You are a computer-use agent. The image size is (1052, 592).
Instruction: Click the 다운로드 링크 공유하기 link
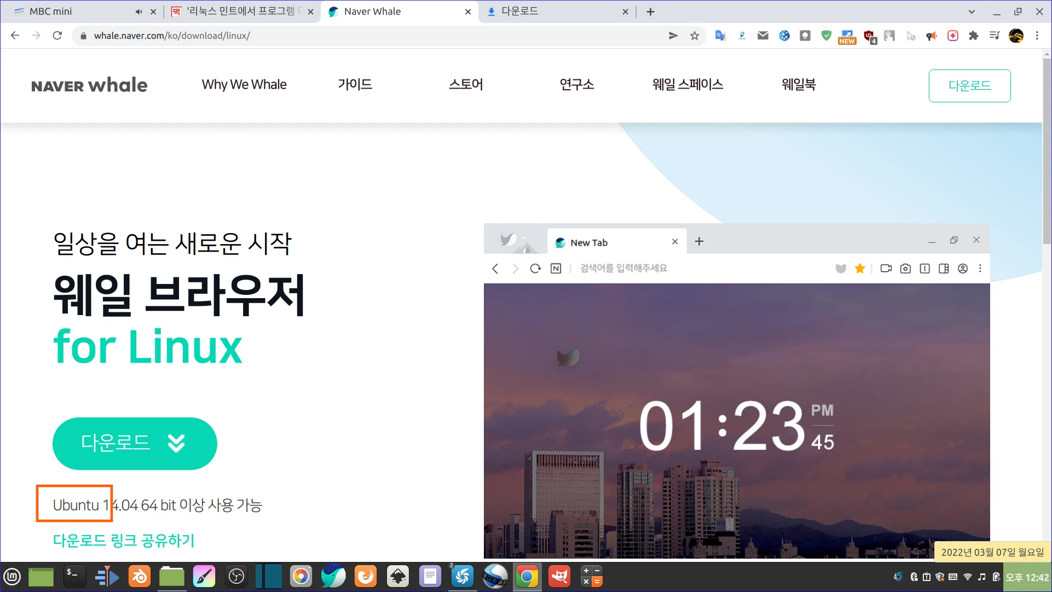(124, 541)
